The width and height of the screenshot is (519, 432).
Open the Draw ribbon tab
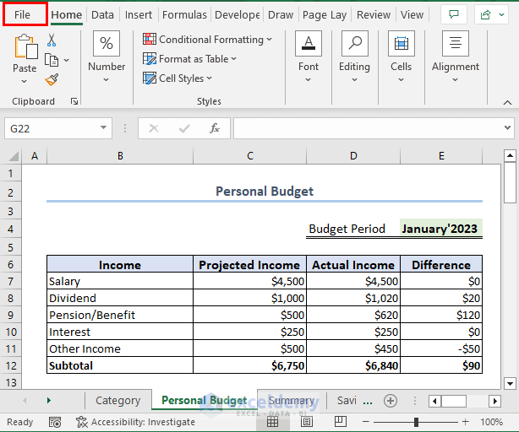pyautogui.click(x=281, y=14)
